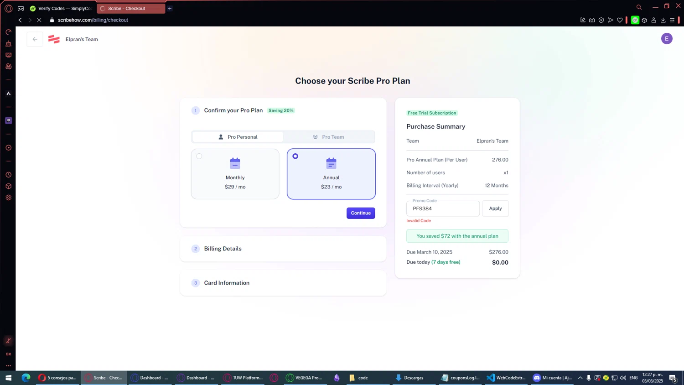Open the Windows Start menu
This screenshot has height=385, width=684.
pyautogui.click(x=8, y=378)
